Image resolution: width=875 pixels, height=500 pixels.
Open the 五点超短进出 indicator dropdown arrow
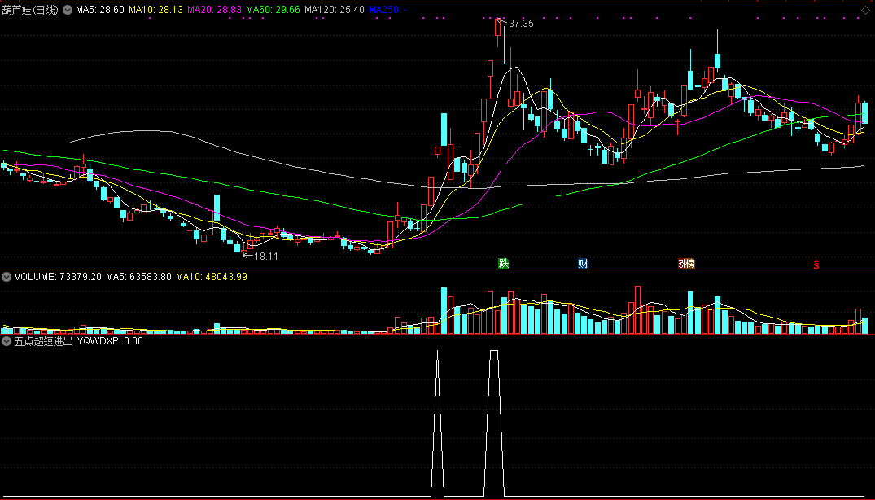[x=7, y=341]
